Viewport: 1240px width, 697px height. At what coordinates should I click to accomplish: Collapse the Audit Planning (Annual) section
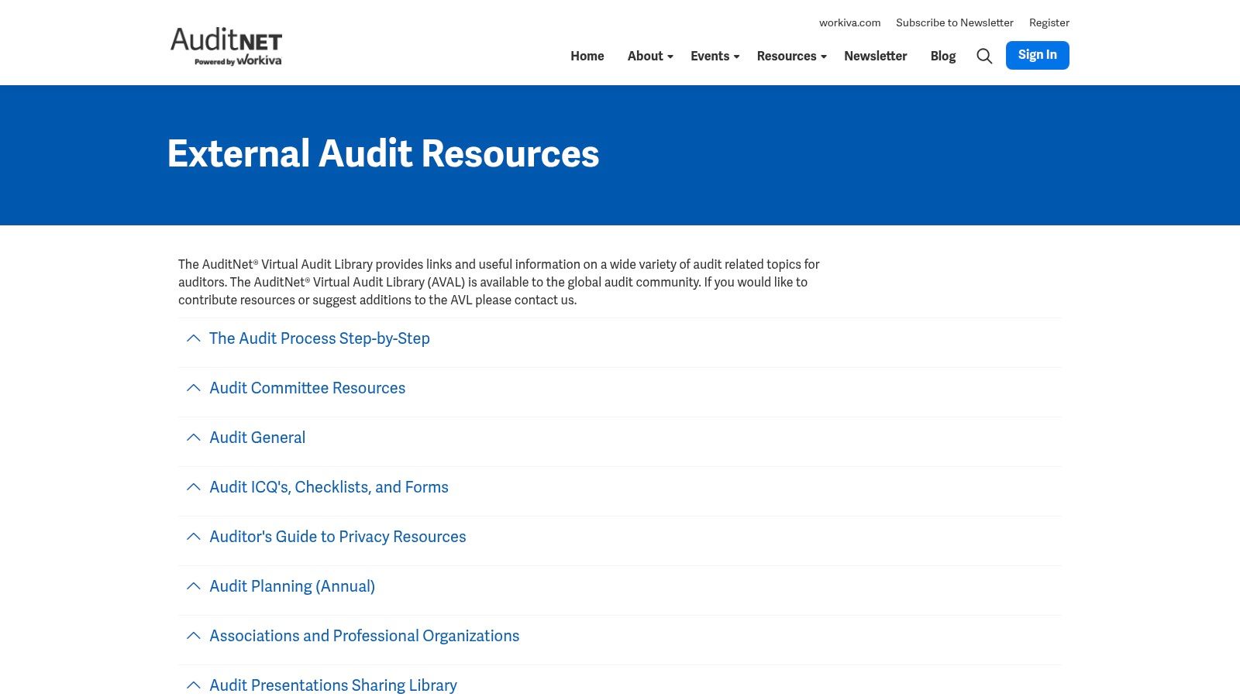[x=193, y=586]
